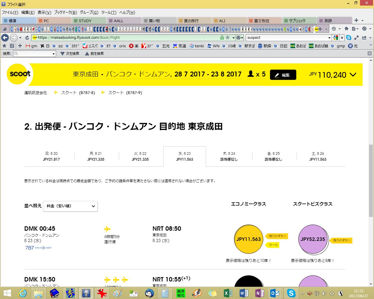Select the 日, 8 20 JPY21,817 date
The height and width of the screenshot is (299, 374).
(51, 157)
